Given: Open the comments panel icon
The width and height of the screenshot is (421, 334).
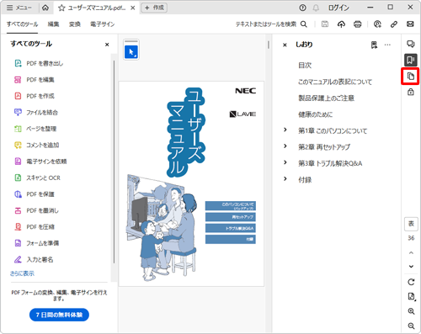Looking at the screenshot, I should tap(411, 44).
